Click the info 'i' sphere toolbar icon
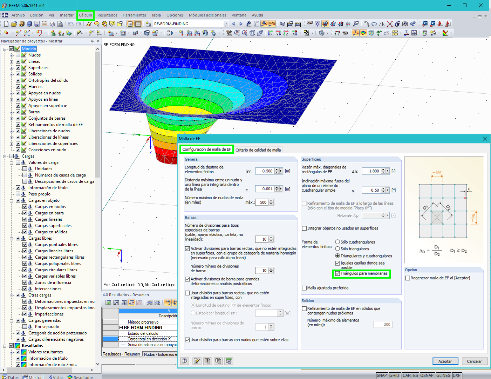The width and height of the screenshot is (491, 379). (397, 24)
